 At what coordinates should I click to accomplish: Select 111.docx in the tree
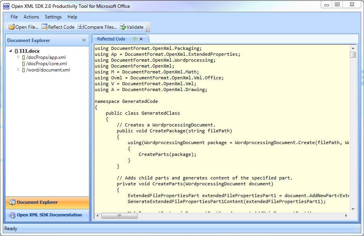coord(29,51)
